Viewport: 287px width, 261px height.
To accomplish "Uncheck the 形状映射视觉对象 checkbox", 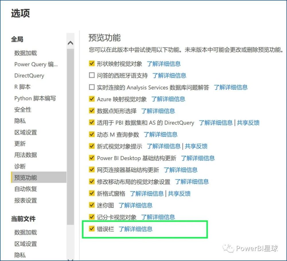I will coord(92,63).
